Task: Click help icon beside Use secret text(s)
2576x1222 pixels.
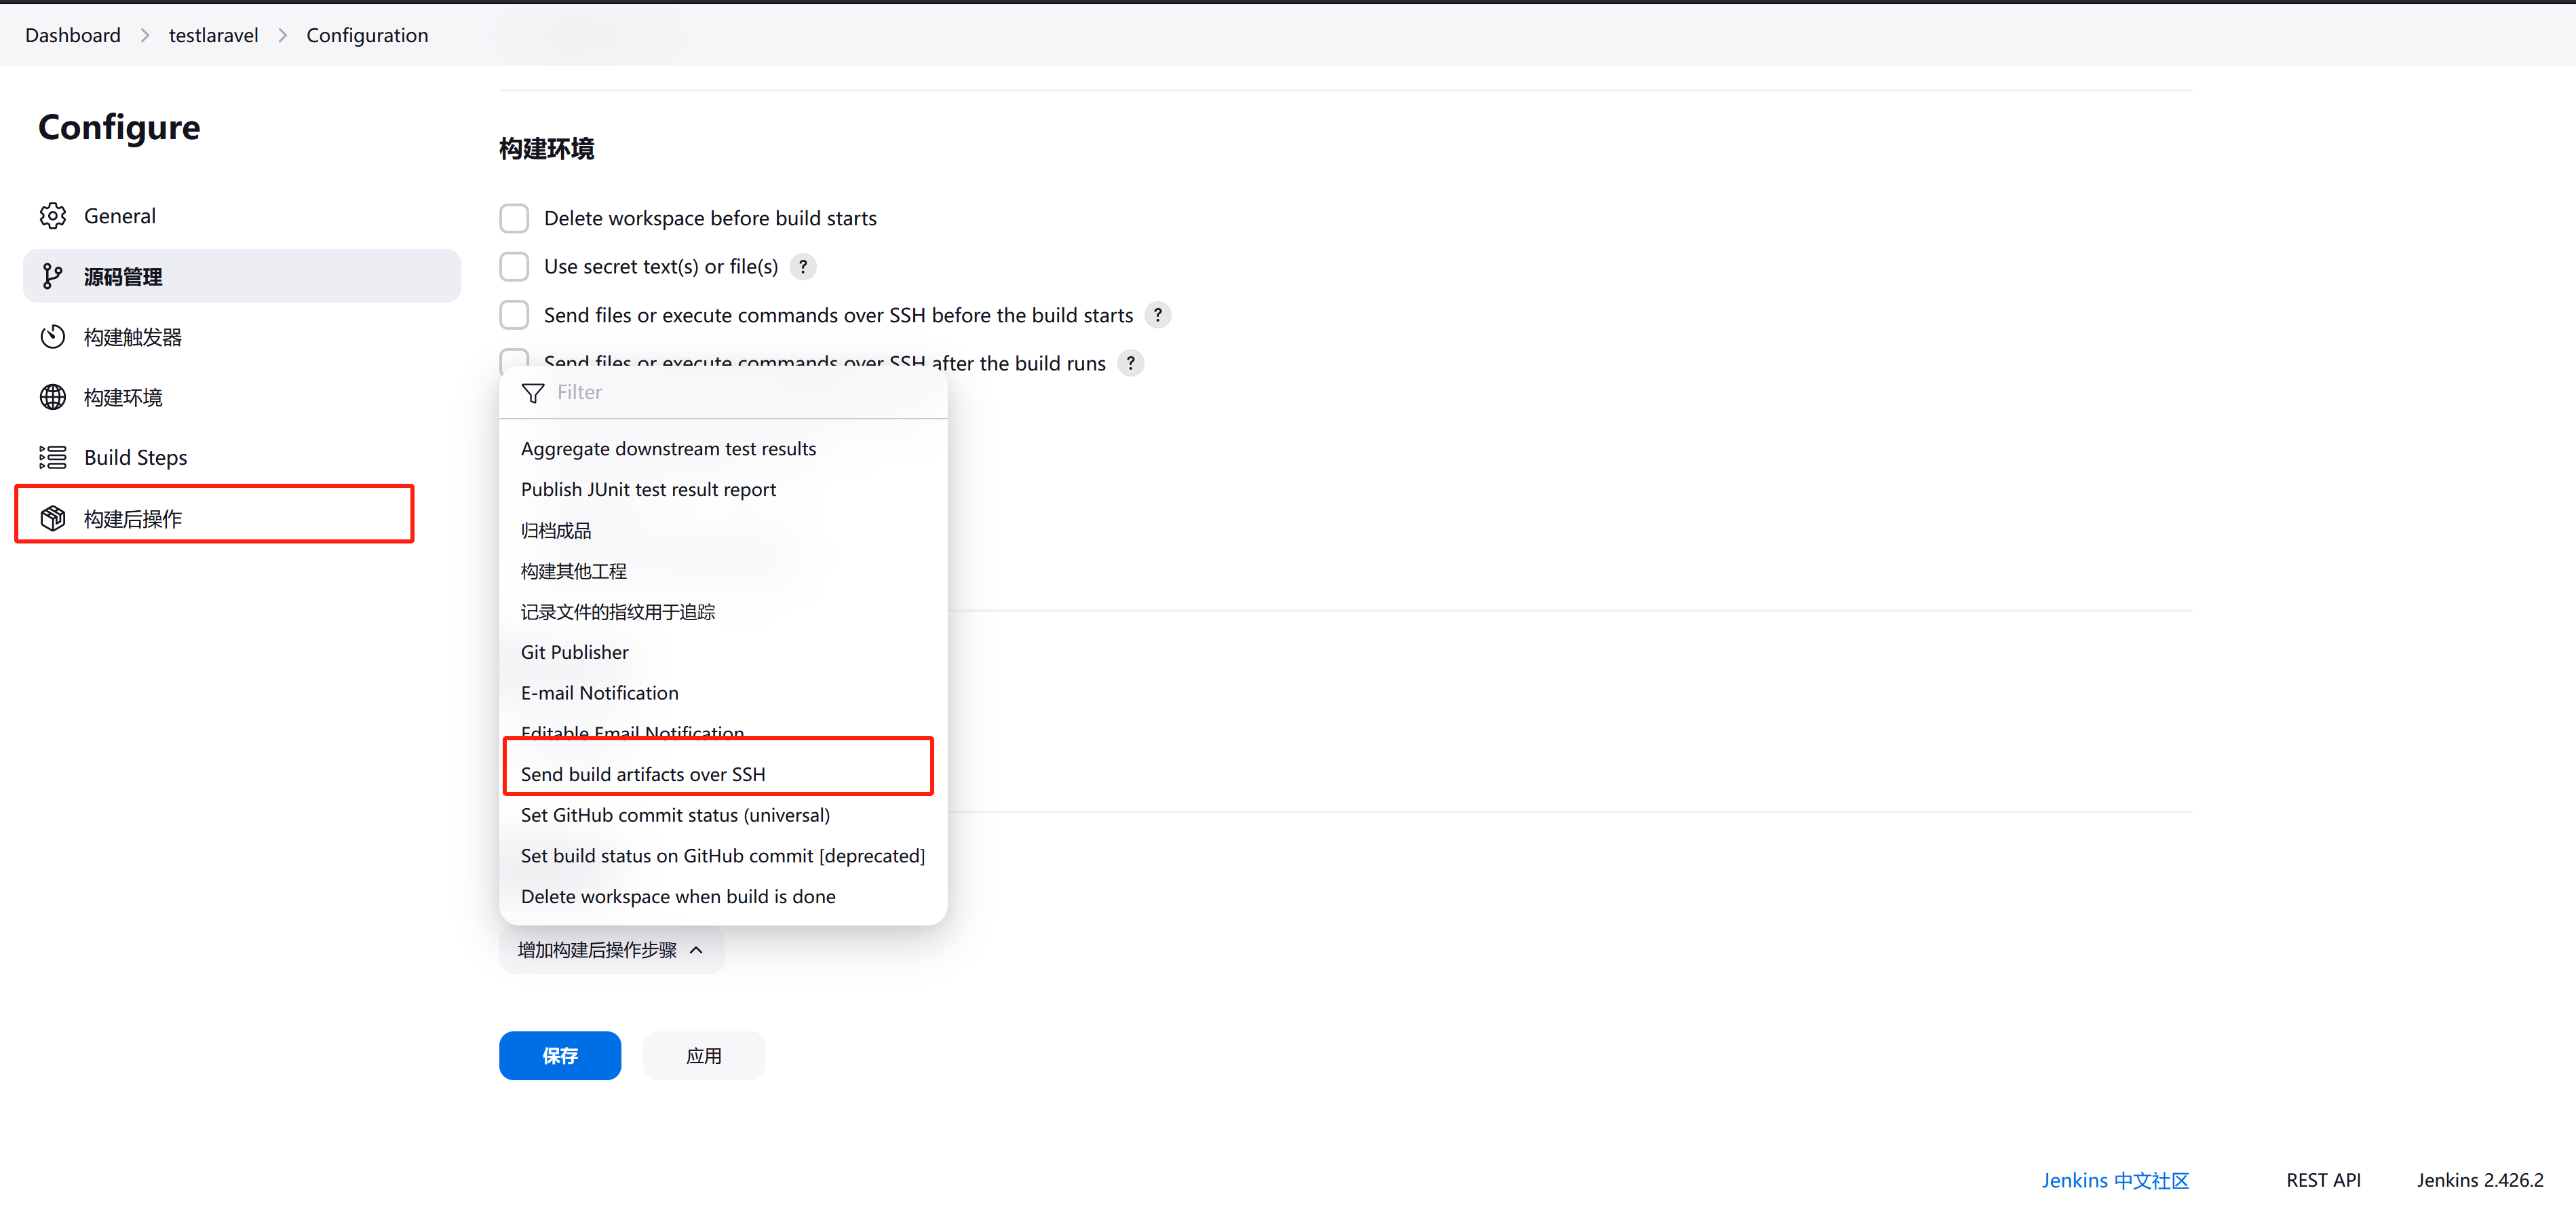Action: coord(803,267)
